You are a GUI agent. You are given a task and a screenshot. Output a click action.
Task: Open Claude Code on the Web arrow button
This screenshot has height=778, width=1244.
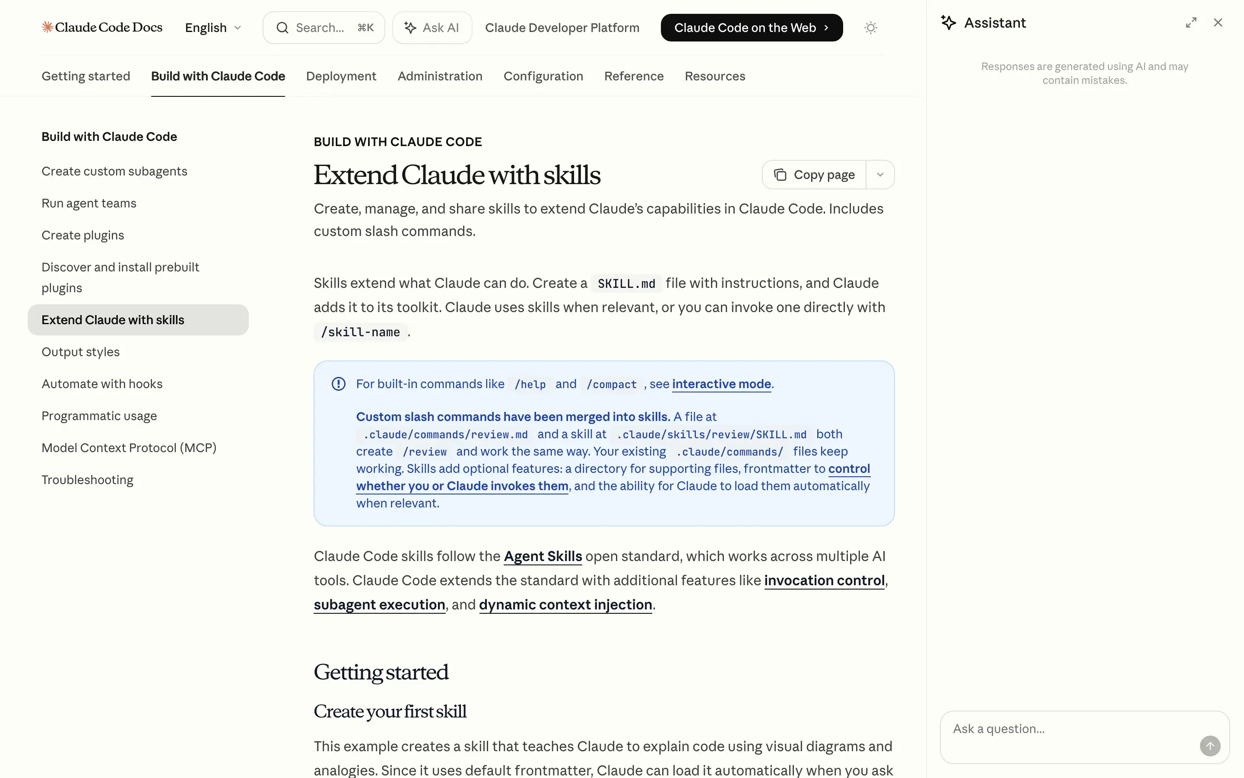(751, 28)
